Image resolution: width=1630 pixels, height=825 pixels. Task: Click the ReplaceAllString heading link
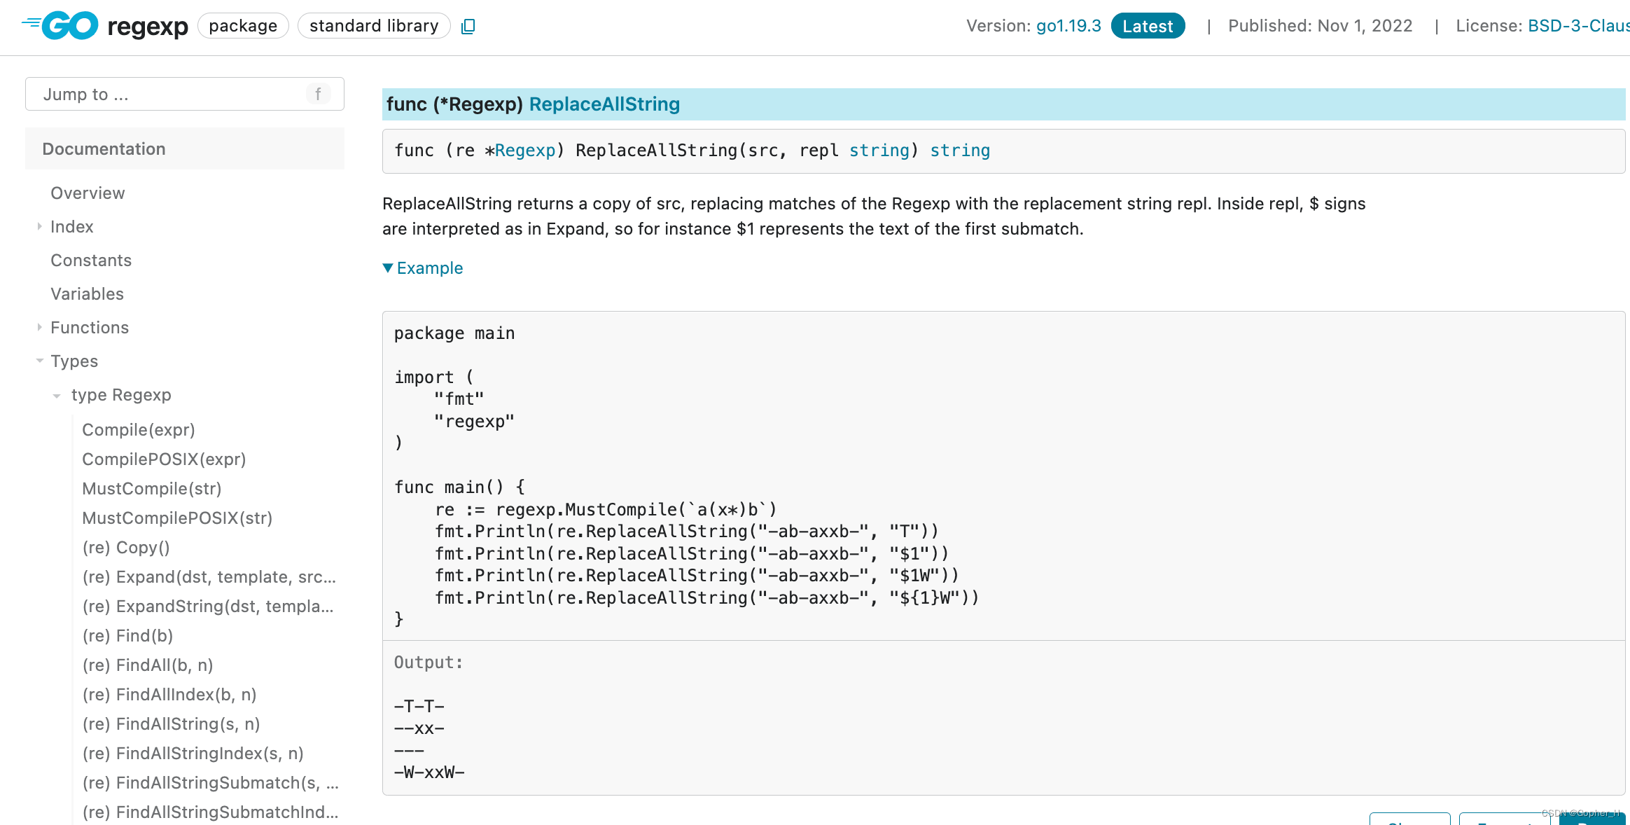point(604,104)
